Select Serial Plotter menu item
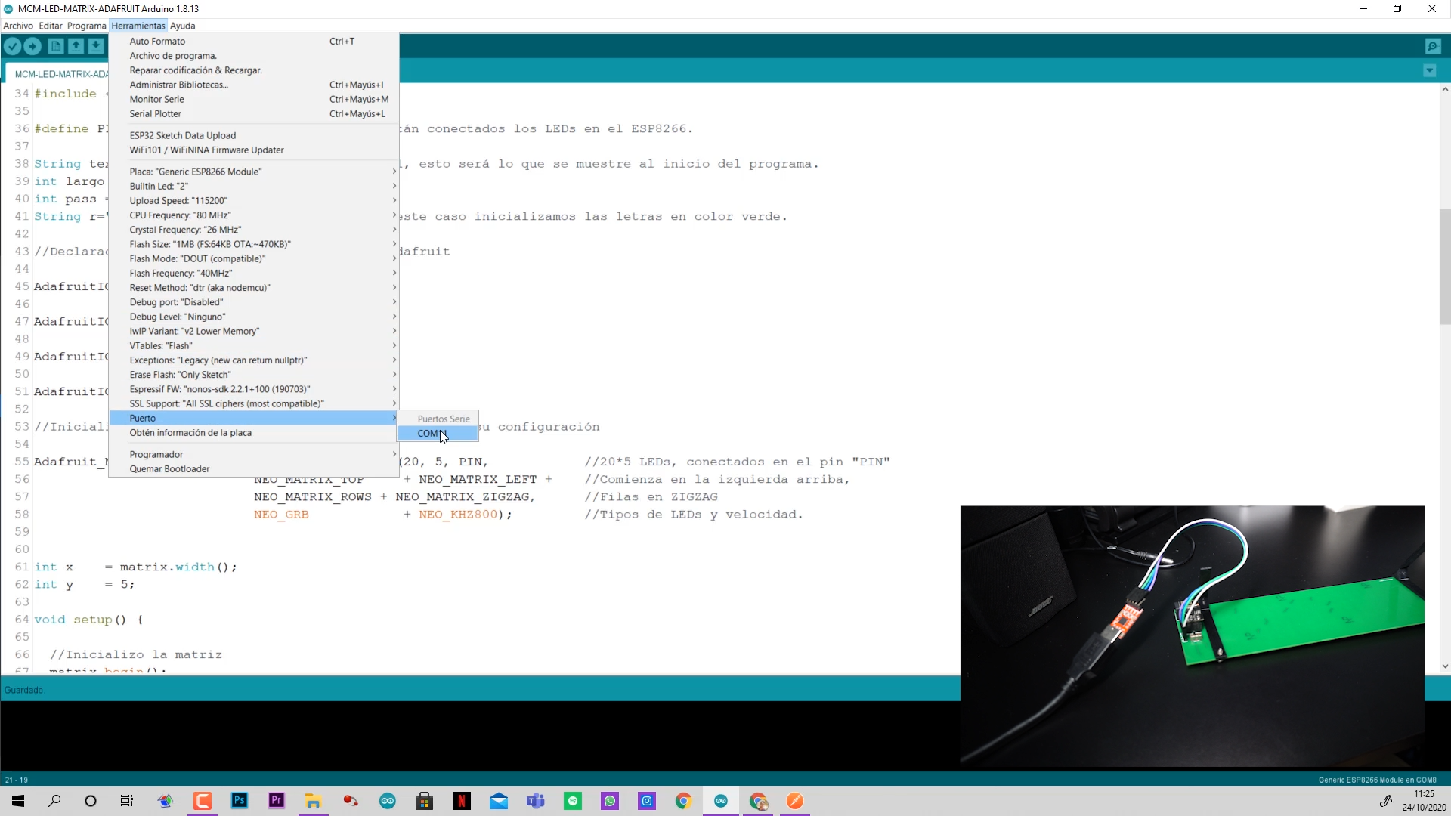The width and height of the screenshot is (1451, 816). 154,113
